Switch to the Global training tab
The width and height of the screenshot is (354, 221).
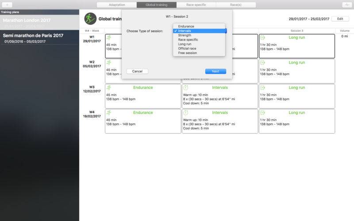157,5
